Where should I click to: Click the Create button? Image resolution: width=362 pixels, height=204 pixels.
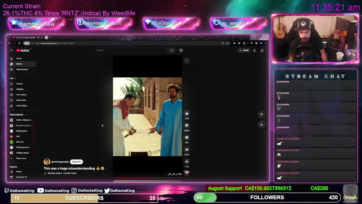tap(244, 50)
